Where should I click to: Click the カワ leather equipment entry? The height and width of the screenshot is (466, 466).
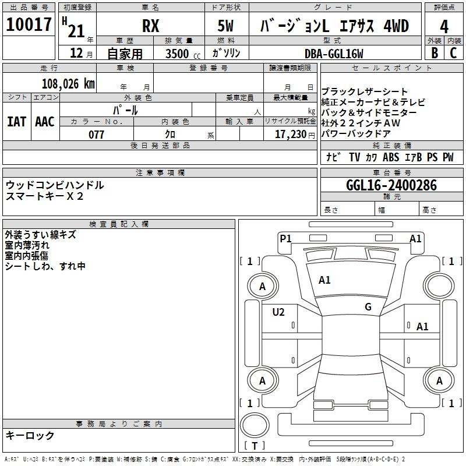click(371, 157)
